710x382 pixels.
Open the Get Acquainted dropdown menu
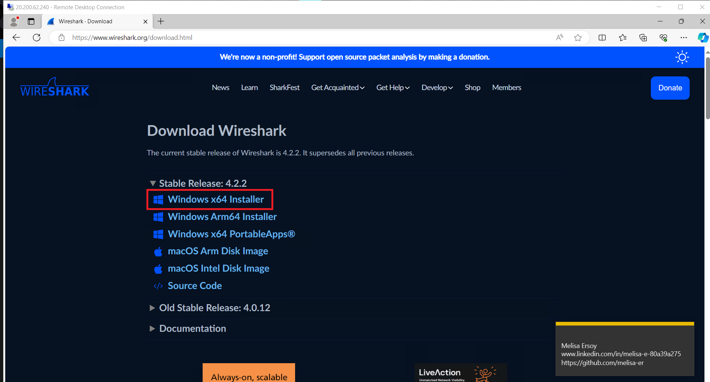coord(338,87)
